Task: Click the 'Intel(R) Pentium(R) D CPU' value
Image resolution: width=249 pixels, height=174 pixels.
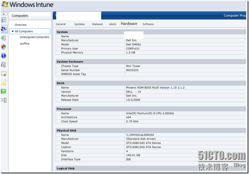Action: [150, 113]
